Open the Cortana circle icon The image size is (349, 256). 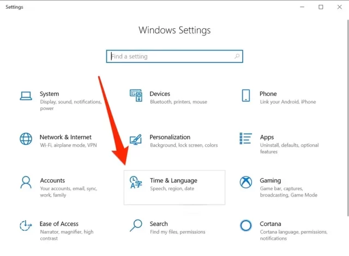(246, 225)
